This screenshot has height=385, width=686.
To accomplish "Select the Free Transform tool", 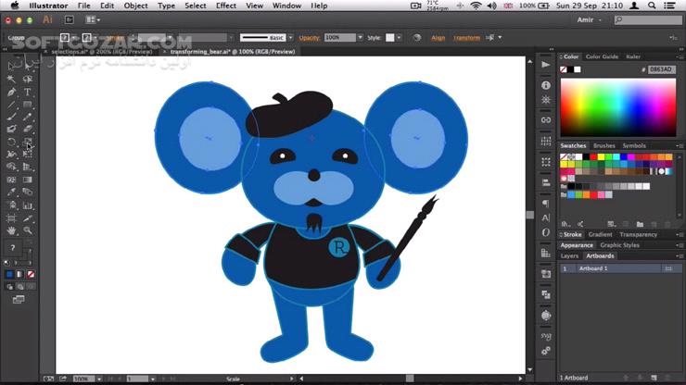I will pos(27,155).
